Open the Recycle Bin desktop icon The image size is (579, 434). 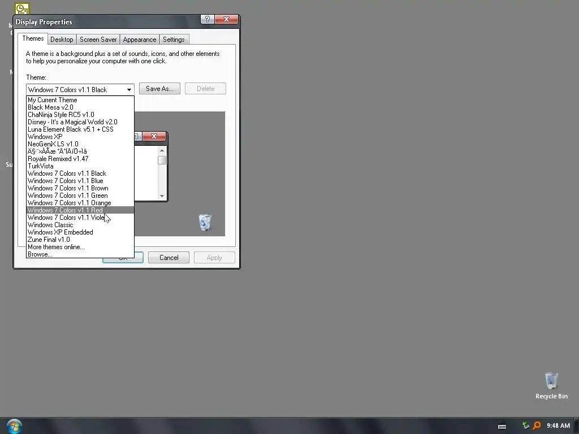pos(551,385)
